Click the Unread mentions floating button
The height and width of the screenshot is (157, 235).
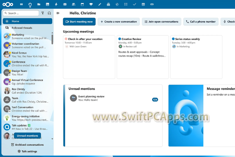(27, 136)
